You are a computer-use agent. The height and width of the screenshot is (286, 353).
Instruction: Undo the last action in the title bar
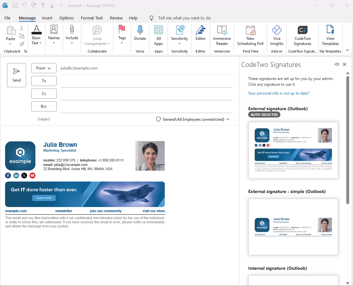click(x=25, y=5)
